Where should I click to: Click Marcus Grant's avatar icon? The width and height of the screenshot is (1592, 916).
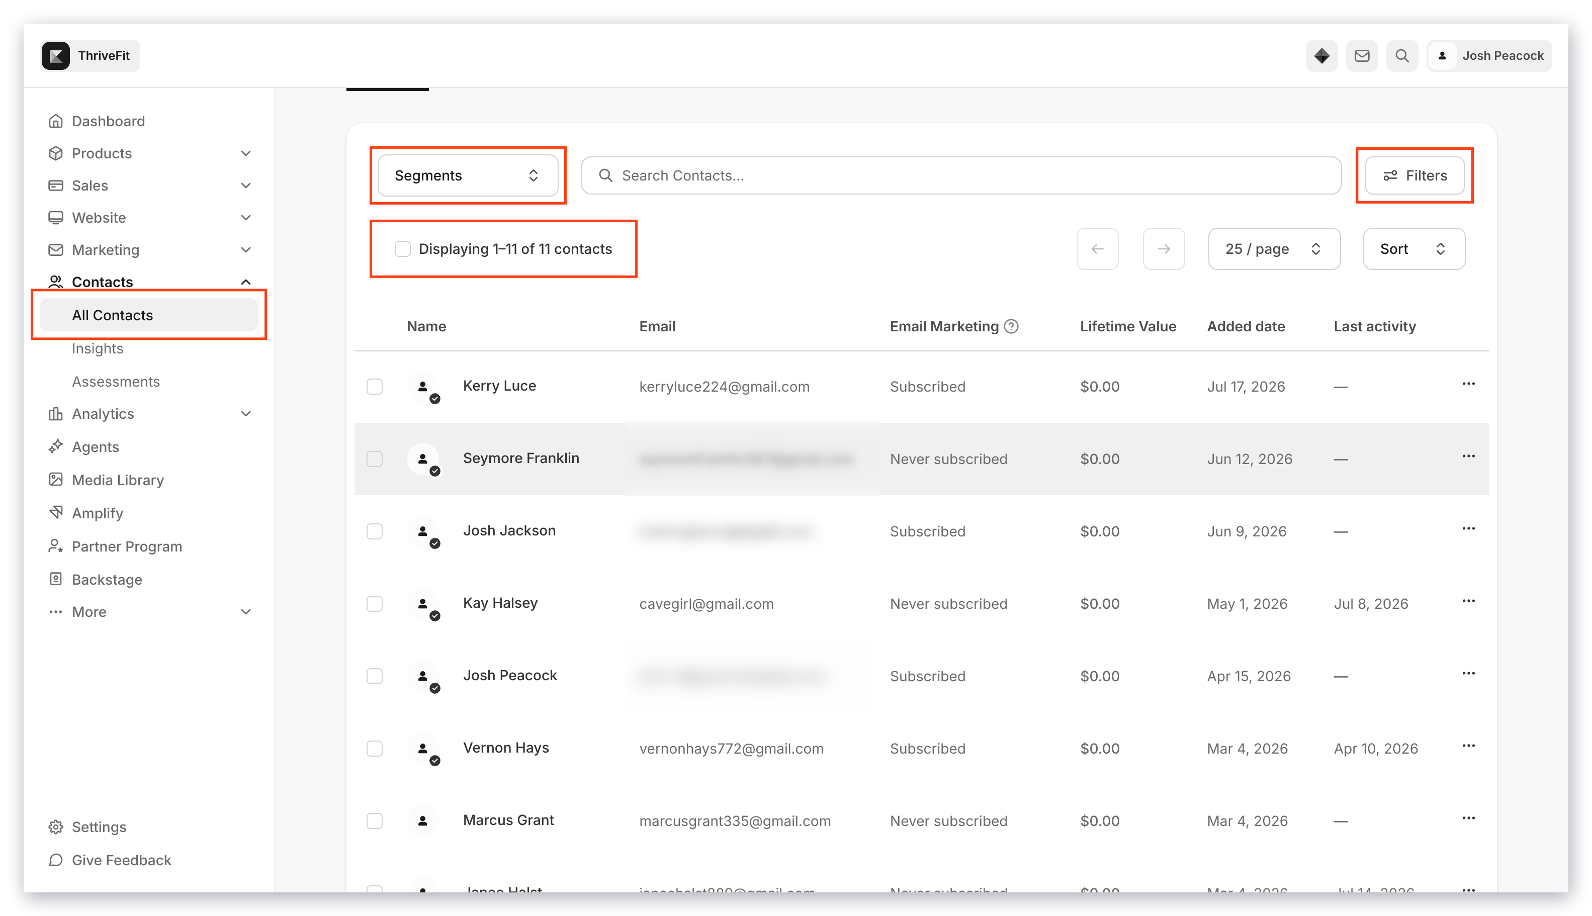click(x=423, y=820)
